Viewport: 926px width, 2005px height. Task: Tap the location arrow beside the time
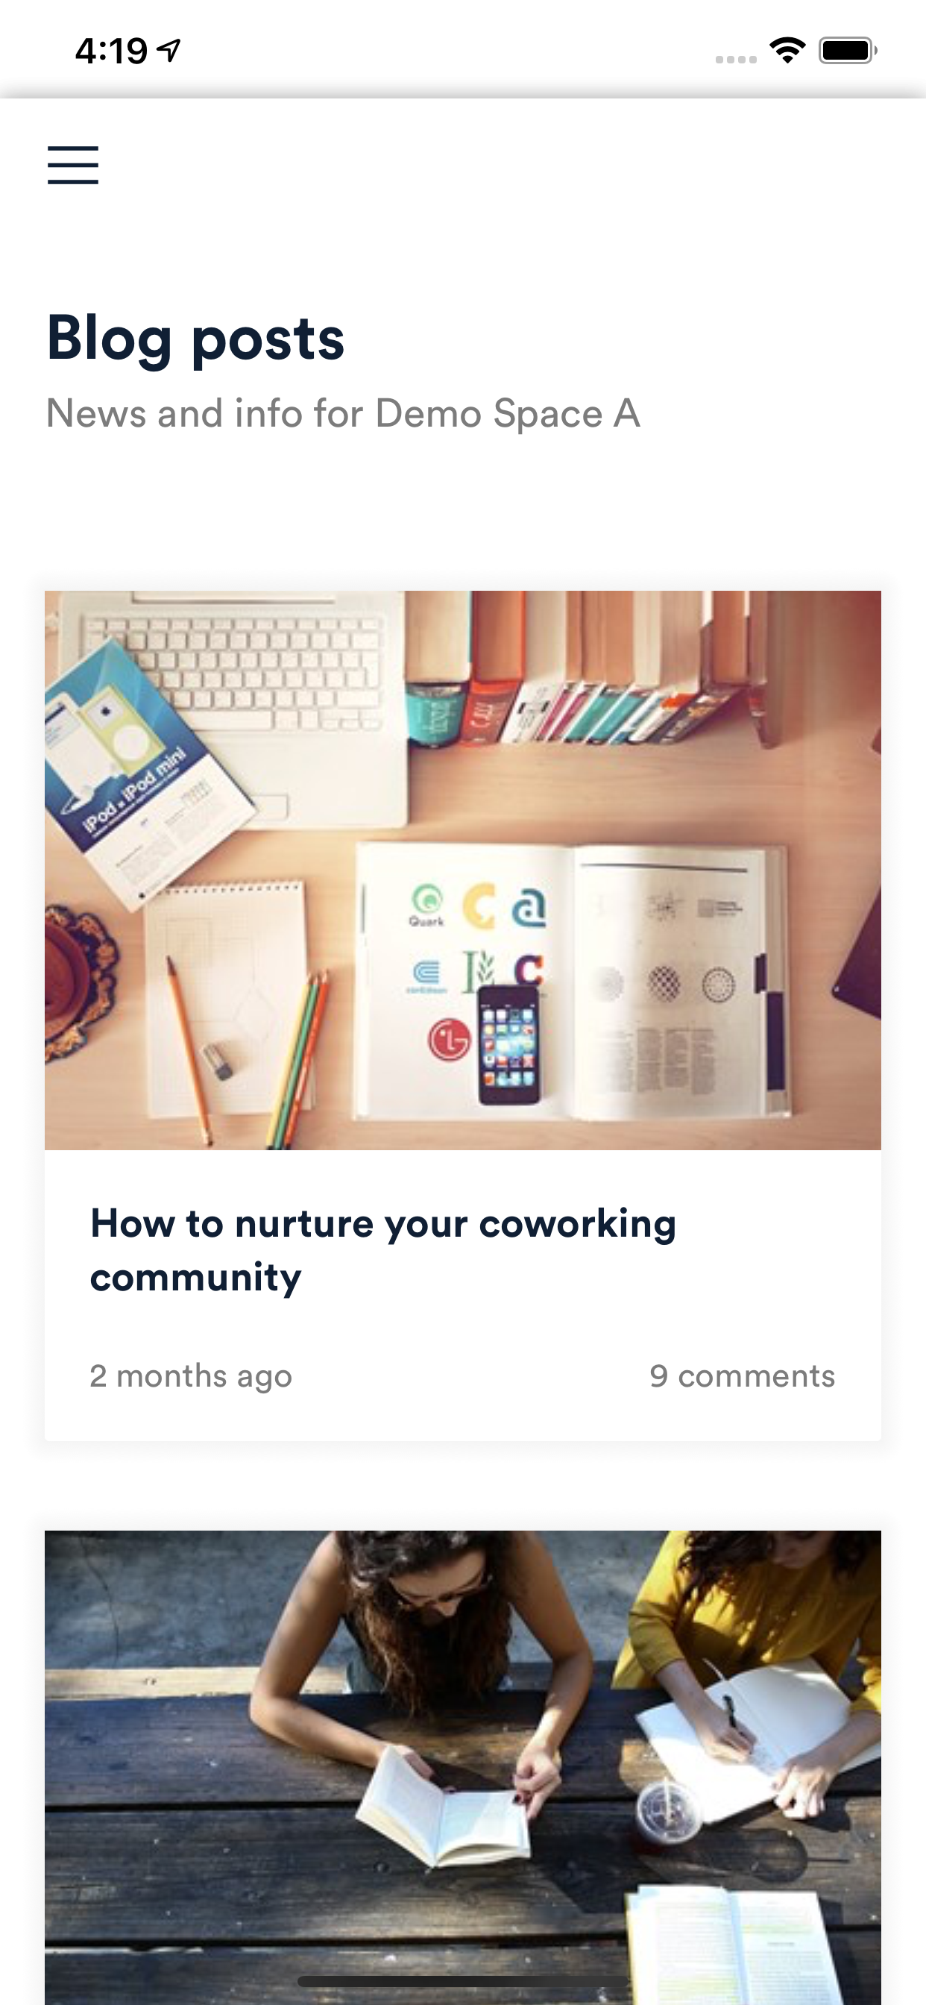[x=168, y=51]
